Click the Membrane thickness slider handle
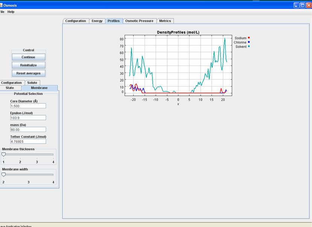Image resolution: width=312 pixels, height=227 pixels. click(3, 154)
